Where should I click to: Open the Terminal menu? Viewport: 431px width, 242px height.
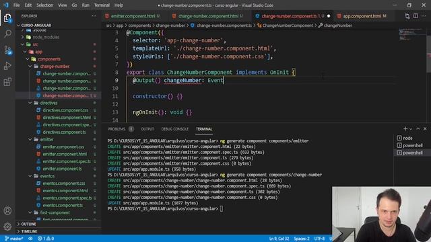pos(102,5)
